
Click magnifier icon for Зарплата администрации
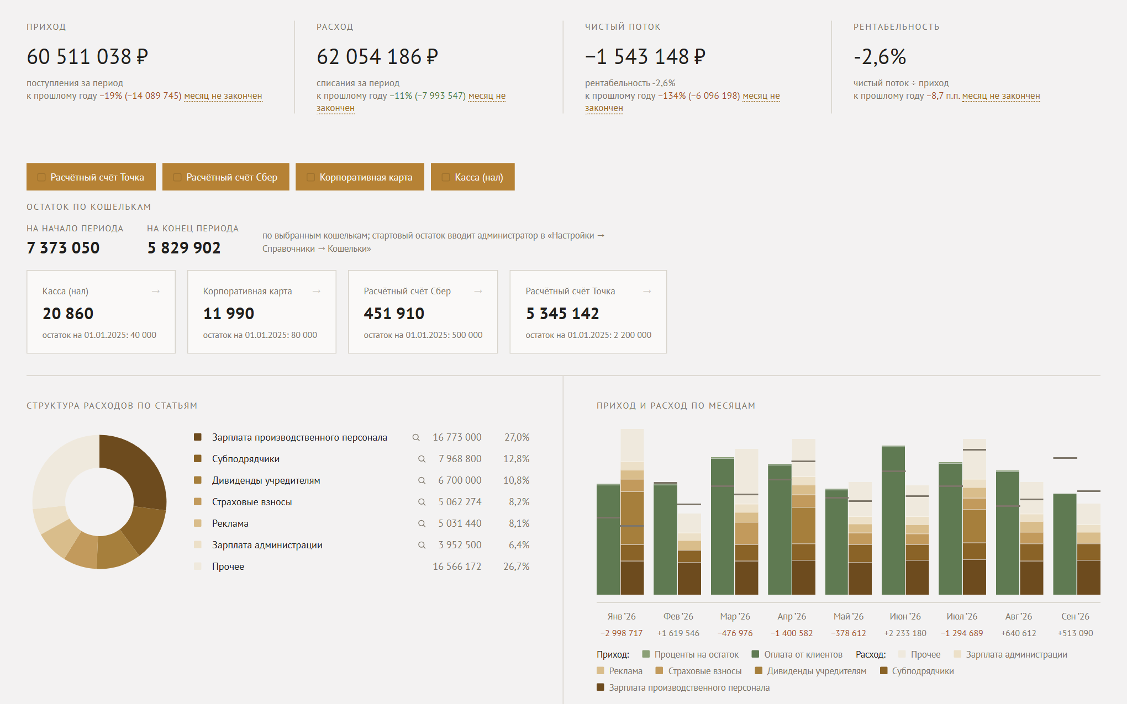[422, 545]
